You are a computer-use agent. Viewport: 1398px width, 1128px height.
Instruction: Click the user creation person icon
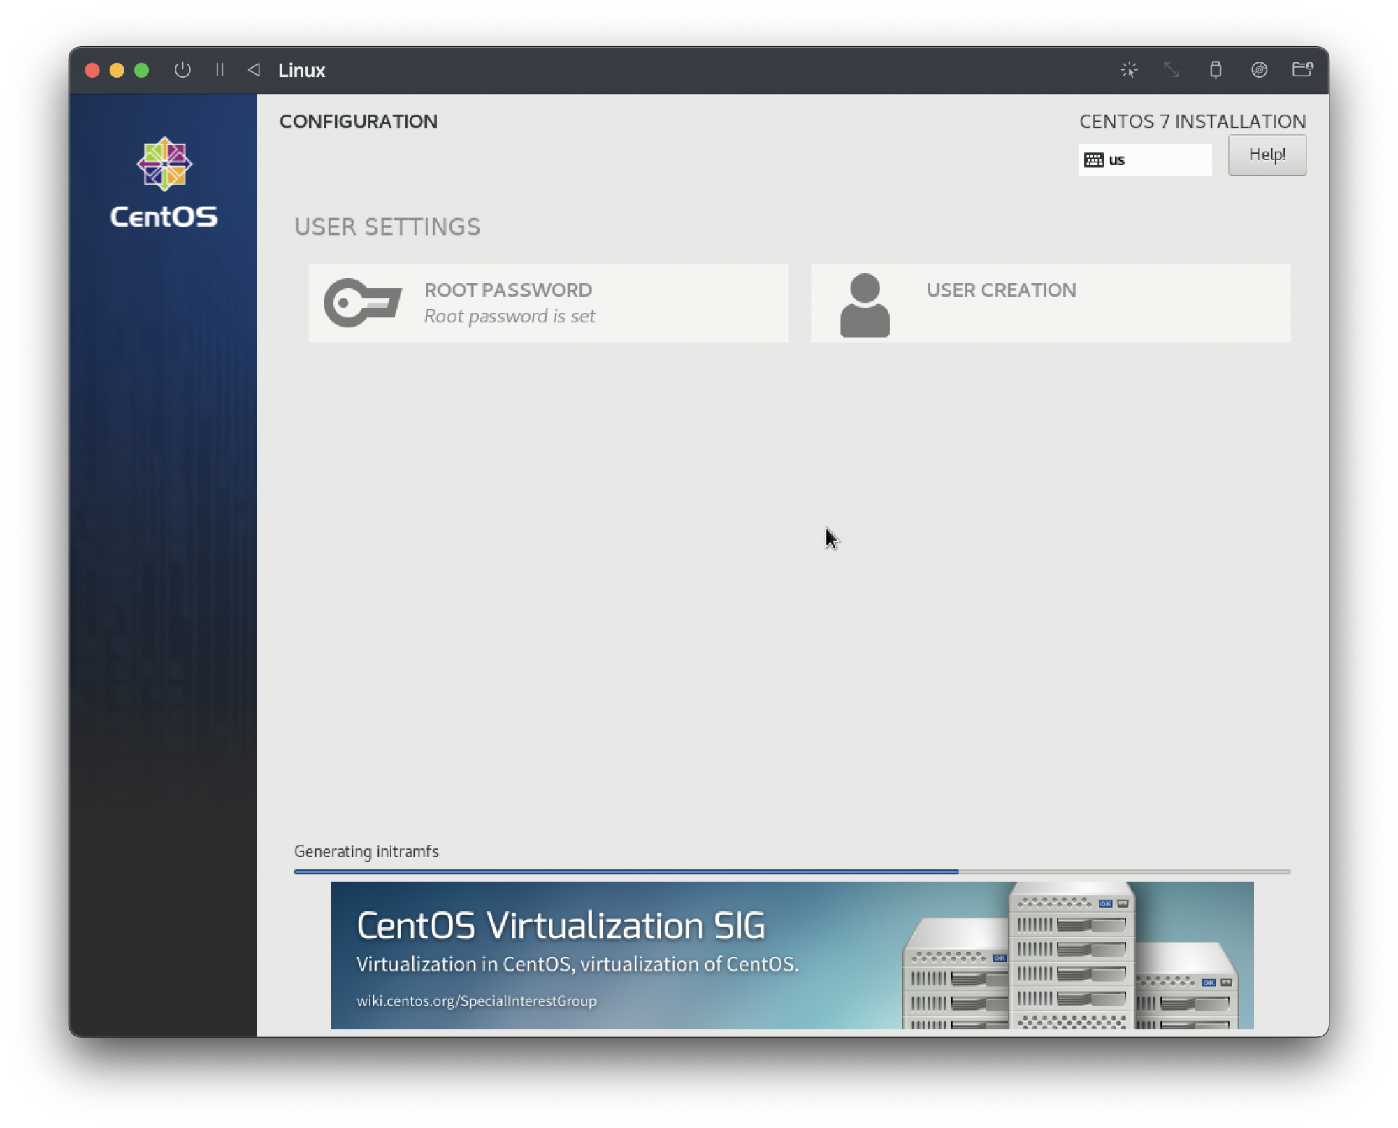(x=865, y=305)
